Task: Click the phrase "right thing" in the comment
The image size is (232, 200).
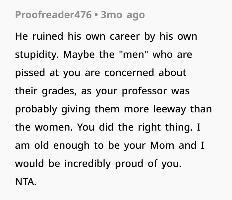Action: tap(165, 128)
